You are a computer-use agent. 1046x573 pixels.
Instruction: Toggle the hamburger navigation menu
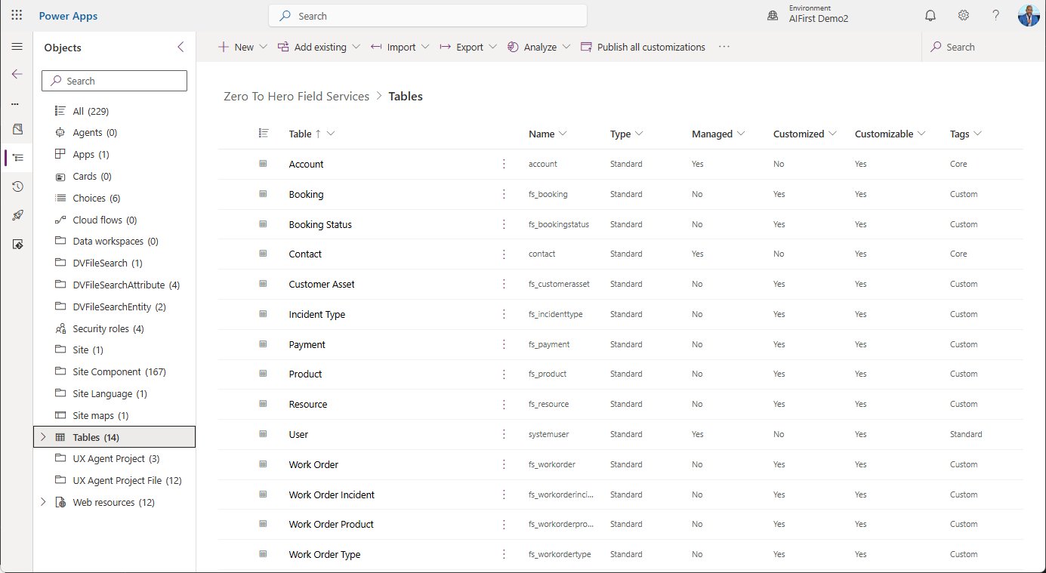click(17, 47)
